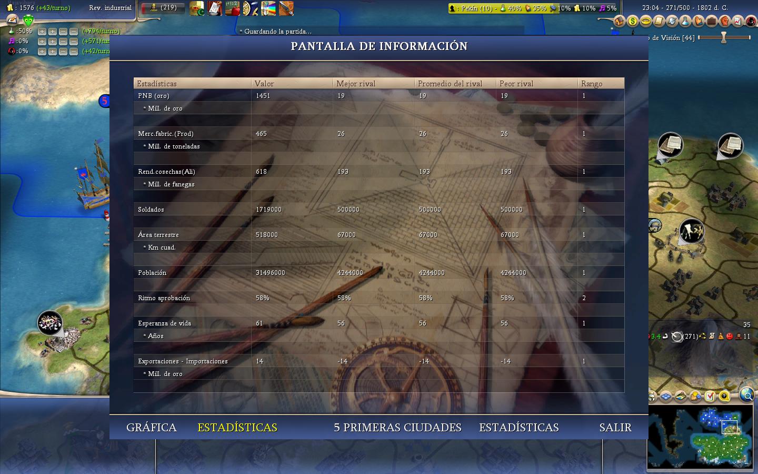Toggle the yellow resource bubble button
This screenshot has width=758, height=474.
[x=724, y=396]
